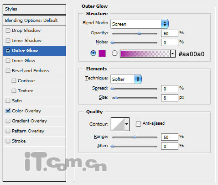Click the Size value input field
This screenshot has height=185, width=218.
170,98
